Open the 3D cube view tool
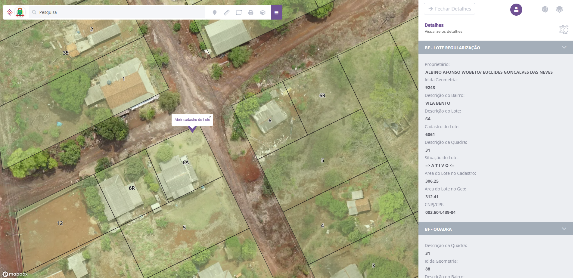Screen dimensions: 578x278 (263, 13)
